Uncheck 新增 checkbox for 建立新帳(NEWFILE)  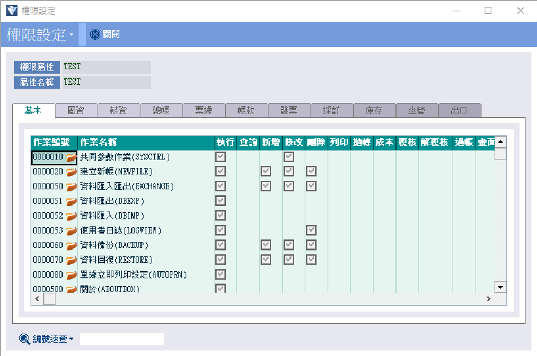pos(266,172)
